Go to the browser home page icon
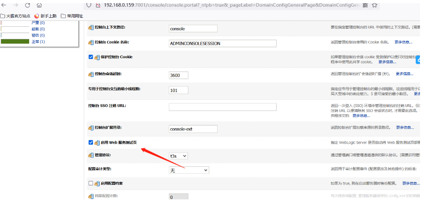 [39, 5]
